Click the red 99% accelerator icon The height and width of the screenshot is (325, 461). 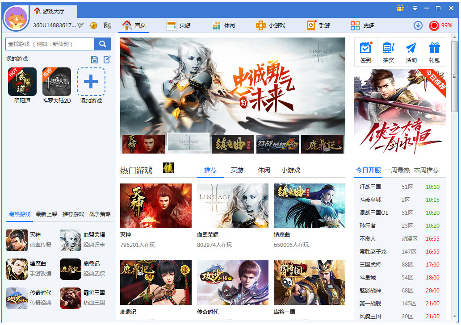[434, 25]
